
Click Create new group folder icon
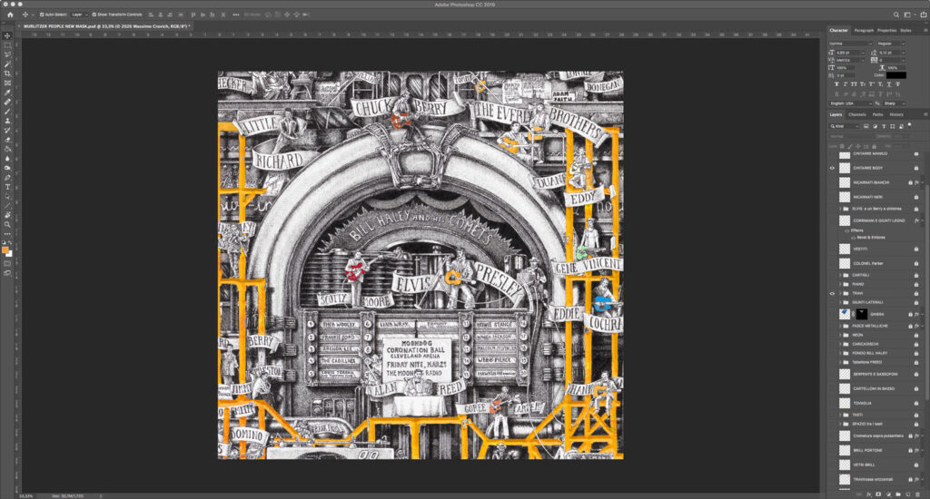tap(898, 494)
